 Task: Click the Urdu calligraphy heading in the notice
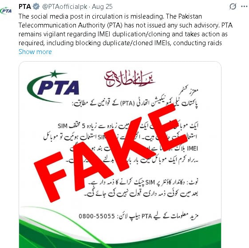pos(129,79)
